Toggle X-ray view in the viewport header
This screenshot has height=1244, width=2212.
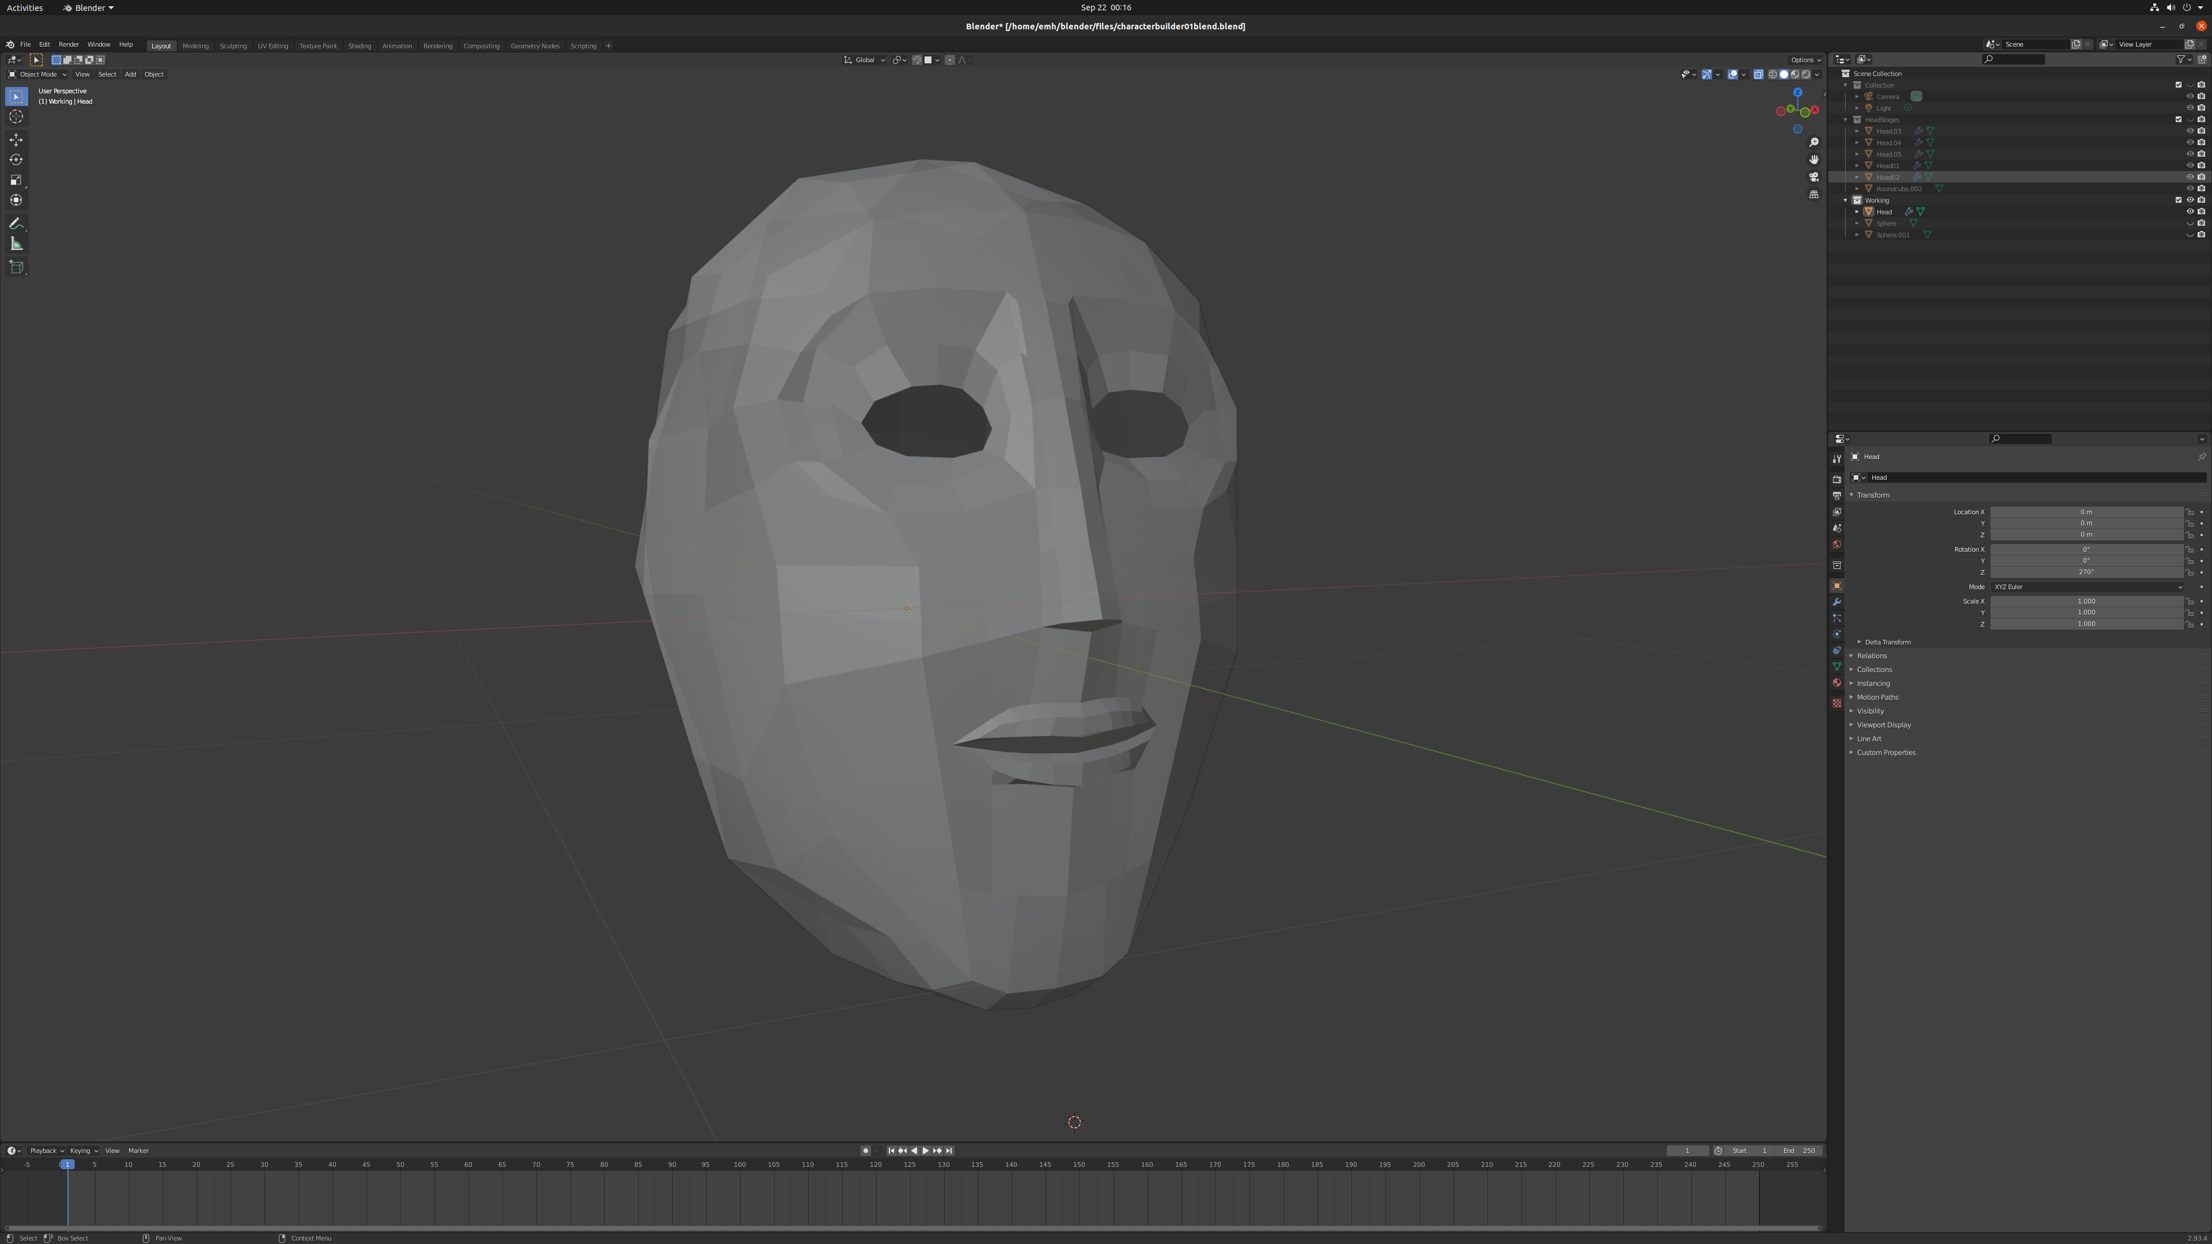pos(1758,75)
